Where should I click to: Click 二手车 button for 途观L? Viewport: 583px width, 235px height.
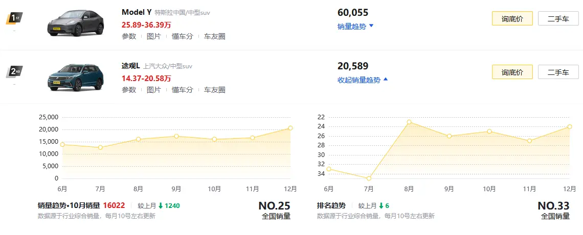click(558, 72)
